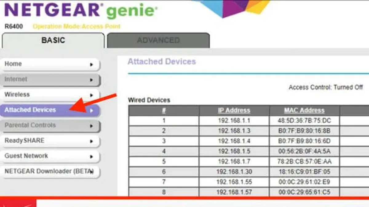Sort wired devices by MAC Address
The height and width of the screenshot is (207, 369).
coord(304,111)
